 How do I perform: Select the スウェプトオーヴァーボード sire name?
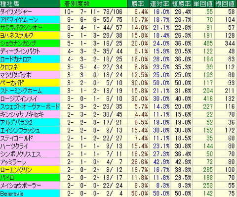(30, 107)
